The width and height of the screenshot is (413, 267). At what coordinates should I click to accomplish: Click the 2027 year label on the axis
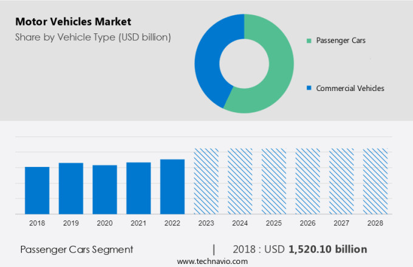coord(341,223)
